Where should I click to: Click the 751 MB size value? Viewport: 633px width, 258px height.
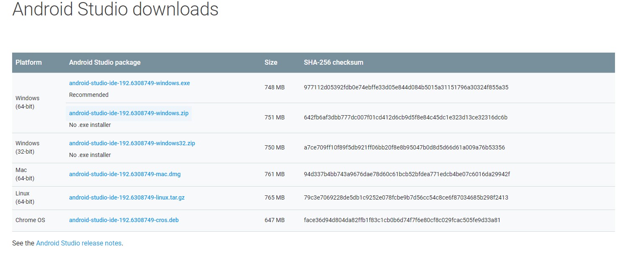click(275, 117)
